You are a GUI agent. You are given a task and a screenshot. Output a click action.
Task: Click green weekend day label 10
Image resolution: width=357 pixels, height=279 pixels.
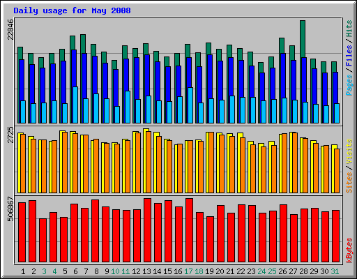tap(115, 271)
